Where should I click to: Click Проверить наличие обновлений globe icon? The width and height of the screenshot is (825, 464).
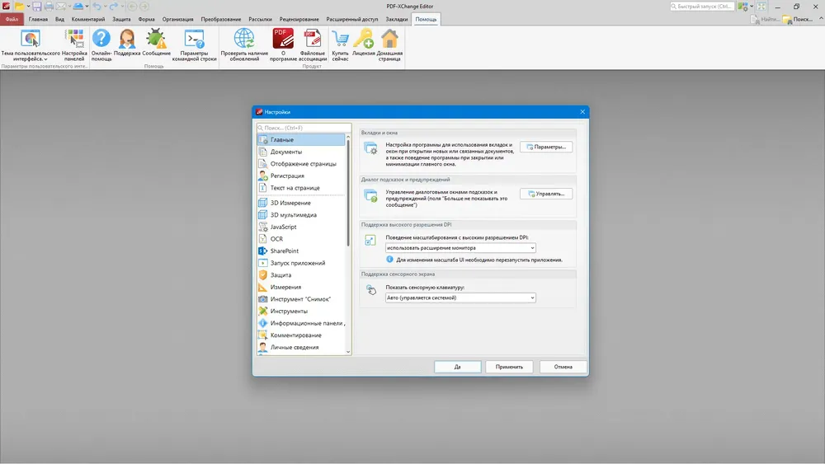click(243, 39)
